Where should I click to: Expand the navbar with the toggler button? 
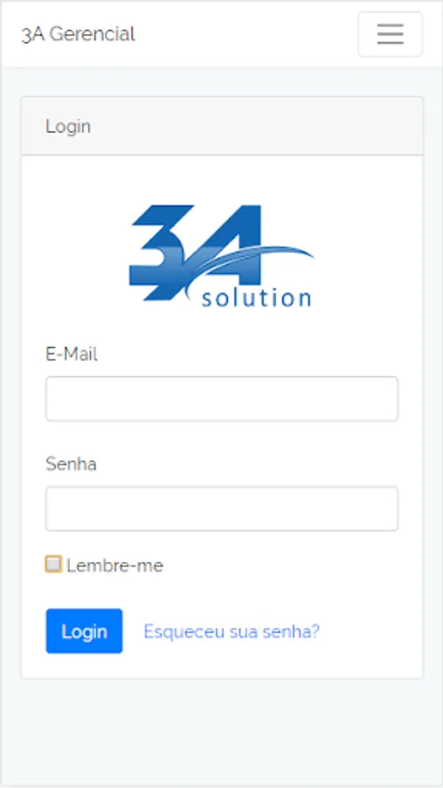click(390, 34)
